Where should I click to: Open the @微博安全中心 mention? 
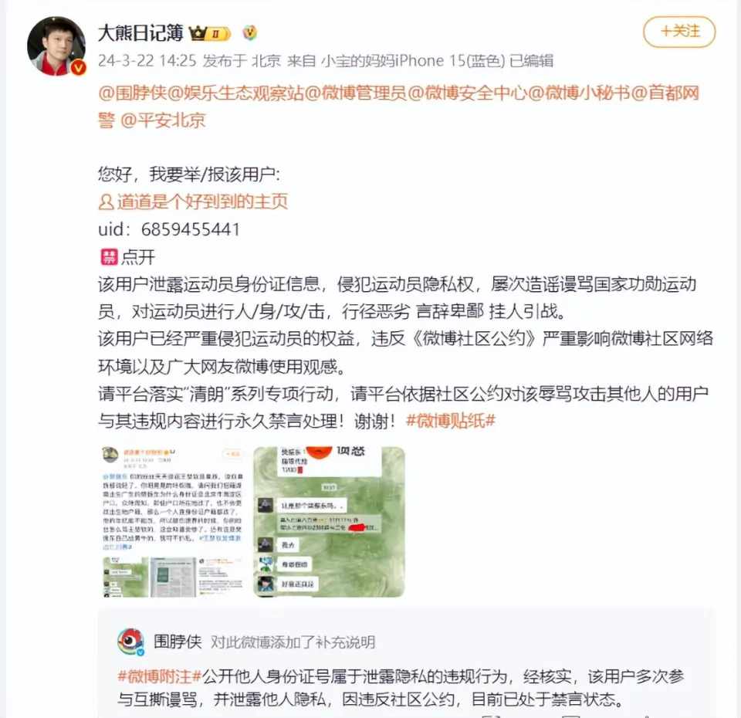click(467, 93)
